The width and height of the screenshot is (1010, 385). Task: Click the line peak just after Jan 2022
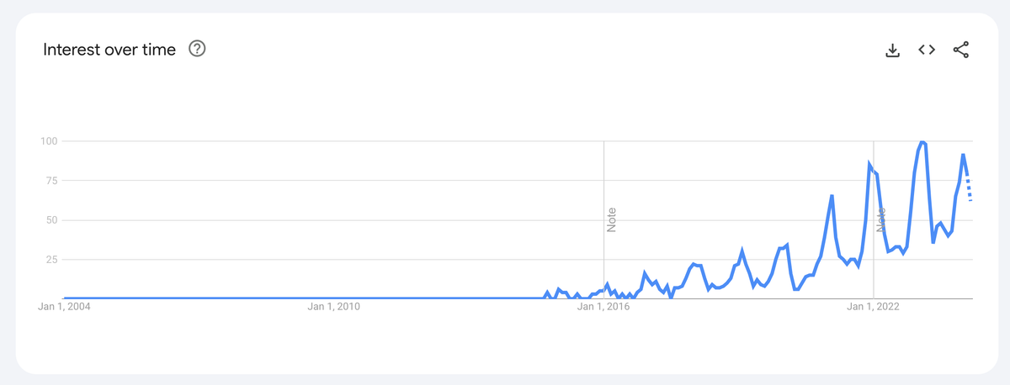coord(869,165)
